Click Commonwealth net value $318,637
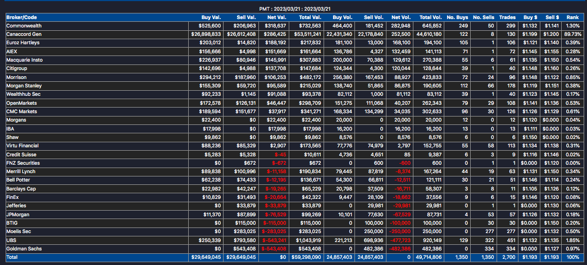 (275, 26)
